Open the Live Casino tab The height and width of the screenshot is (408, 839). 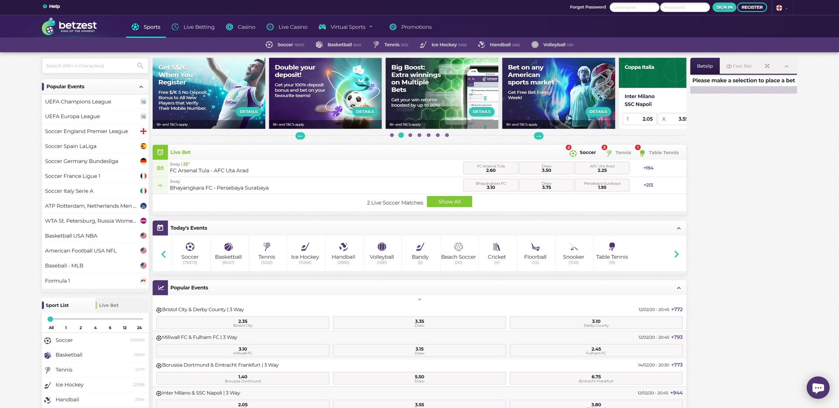[x=287, y=27]
